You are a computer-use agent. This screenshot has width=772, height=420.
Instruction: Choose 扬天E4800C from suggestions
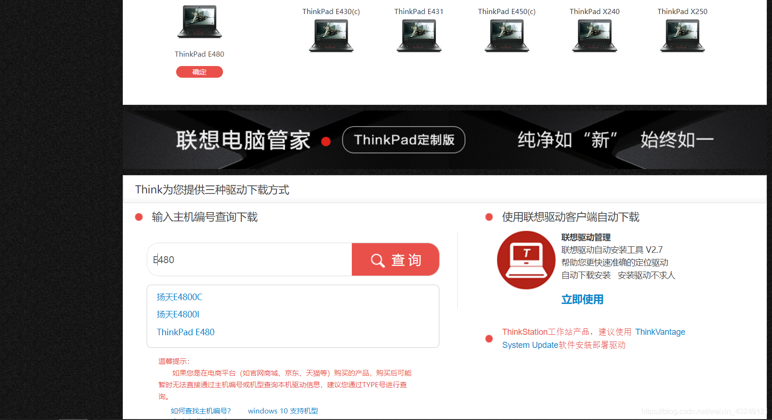[179, 297]
